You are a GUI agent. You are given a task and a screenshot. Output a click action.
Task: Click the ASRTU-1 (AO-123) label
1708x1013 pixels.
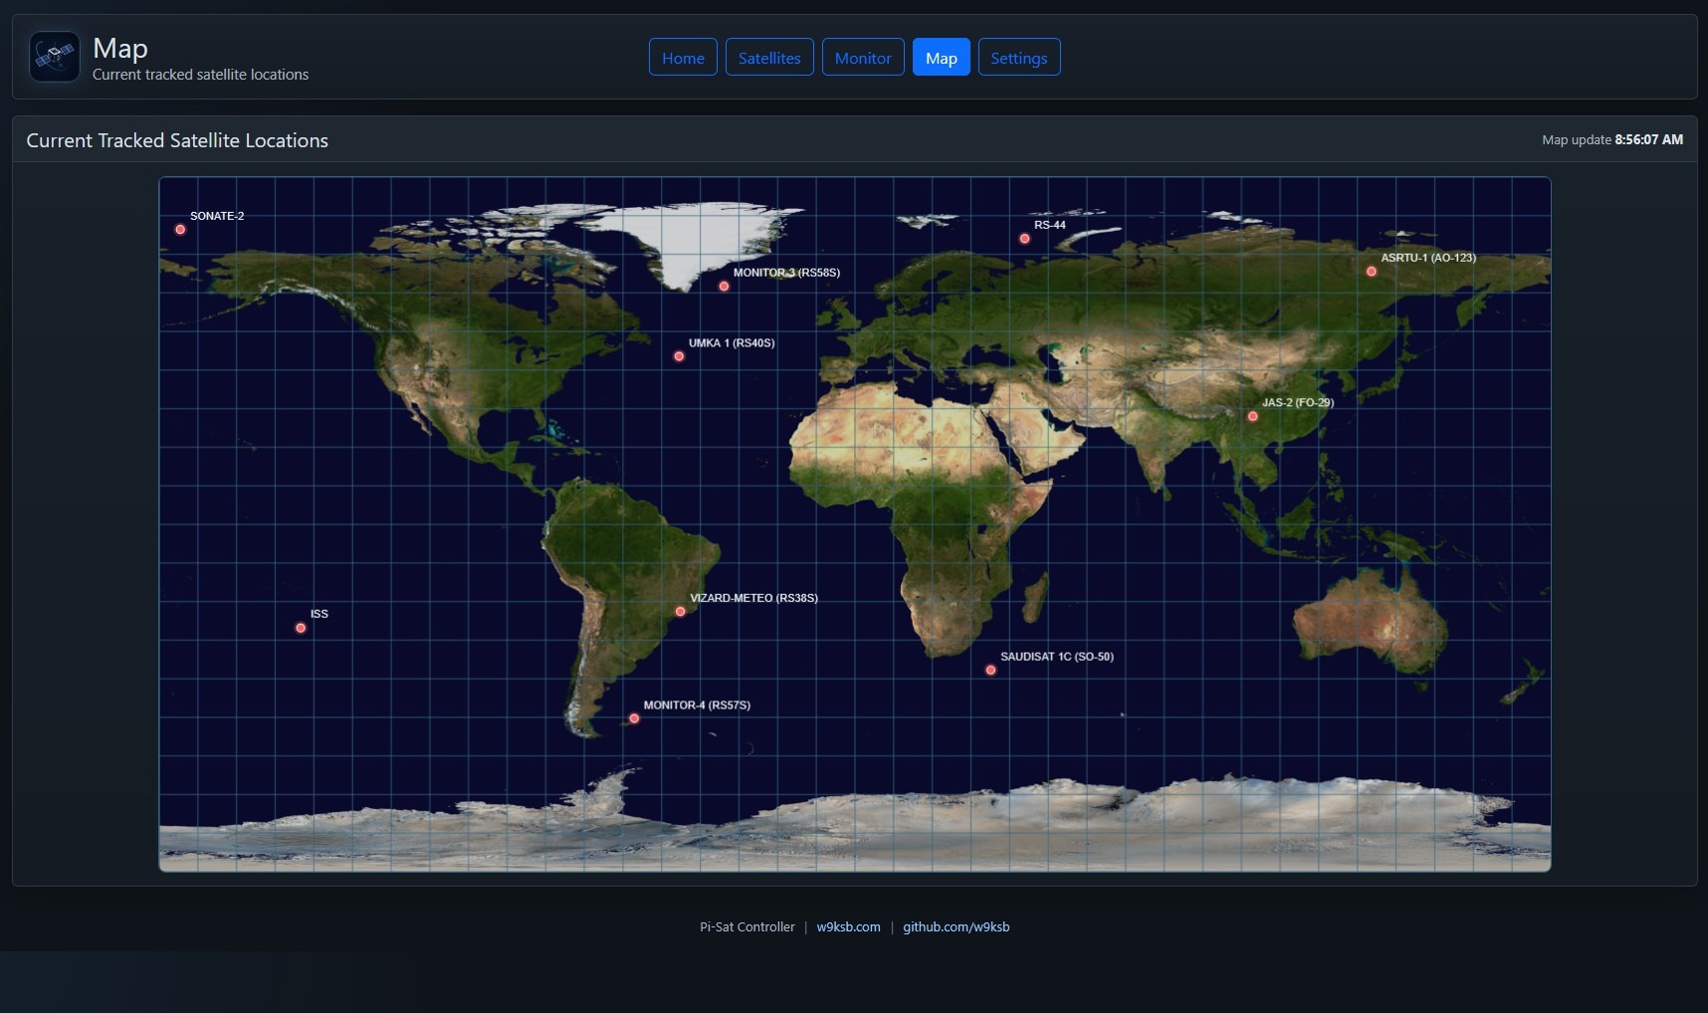pyautogui.click(x=1428, y=258)
